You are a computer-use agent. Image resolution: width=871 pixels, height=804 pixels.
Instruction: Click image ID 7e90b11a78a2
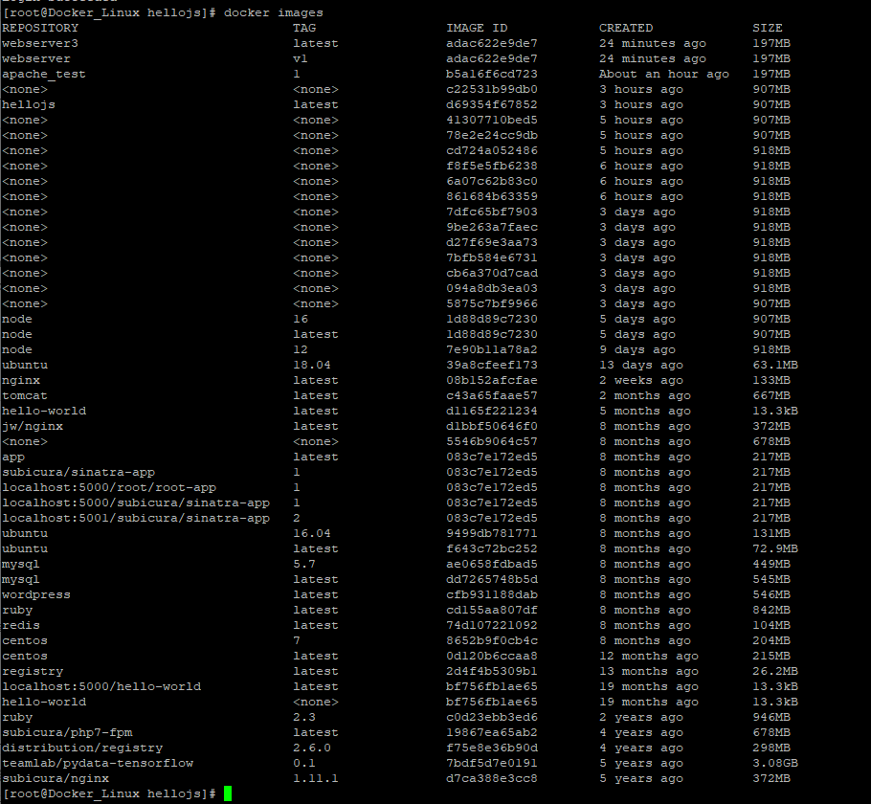[x=492, y=349]
